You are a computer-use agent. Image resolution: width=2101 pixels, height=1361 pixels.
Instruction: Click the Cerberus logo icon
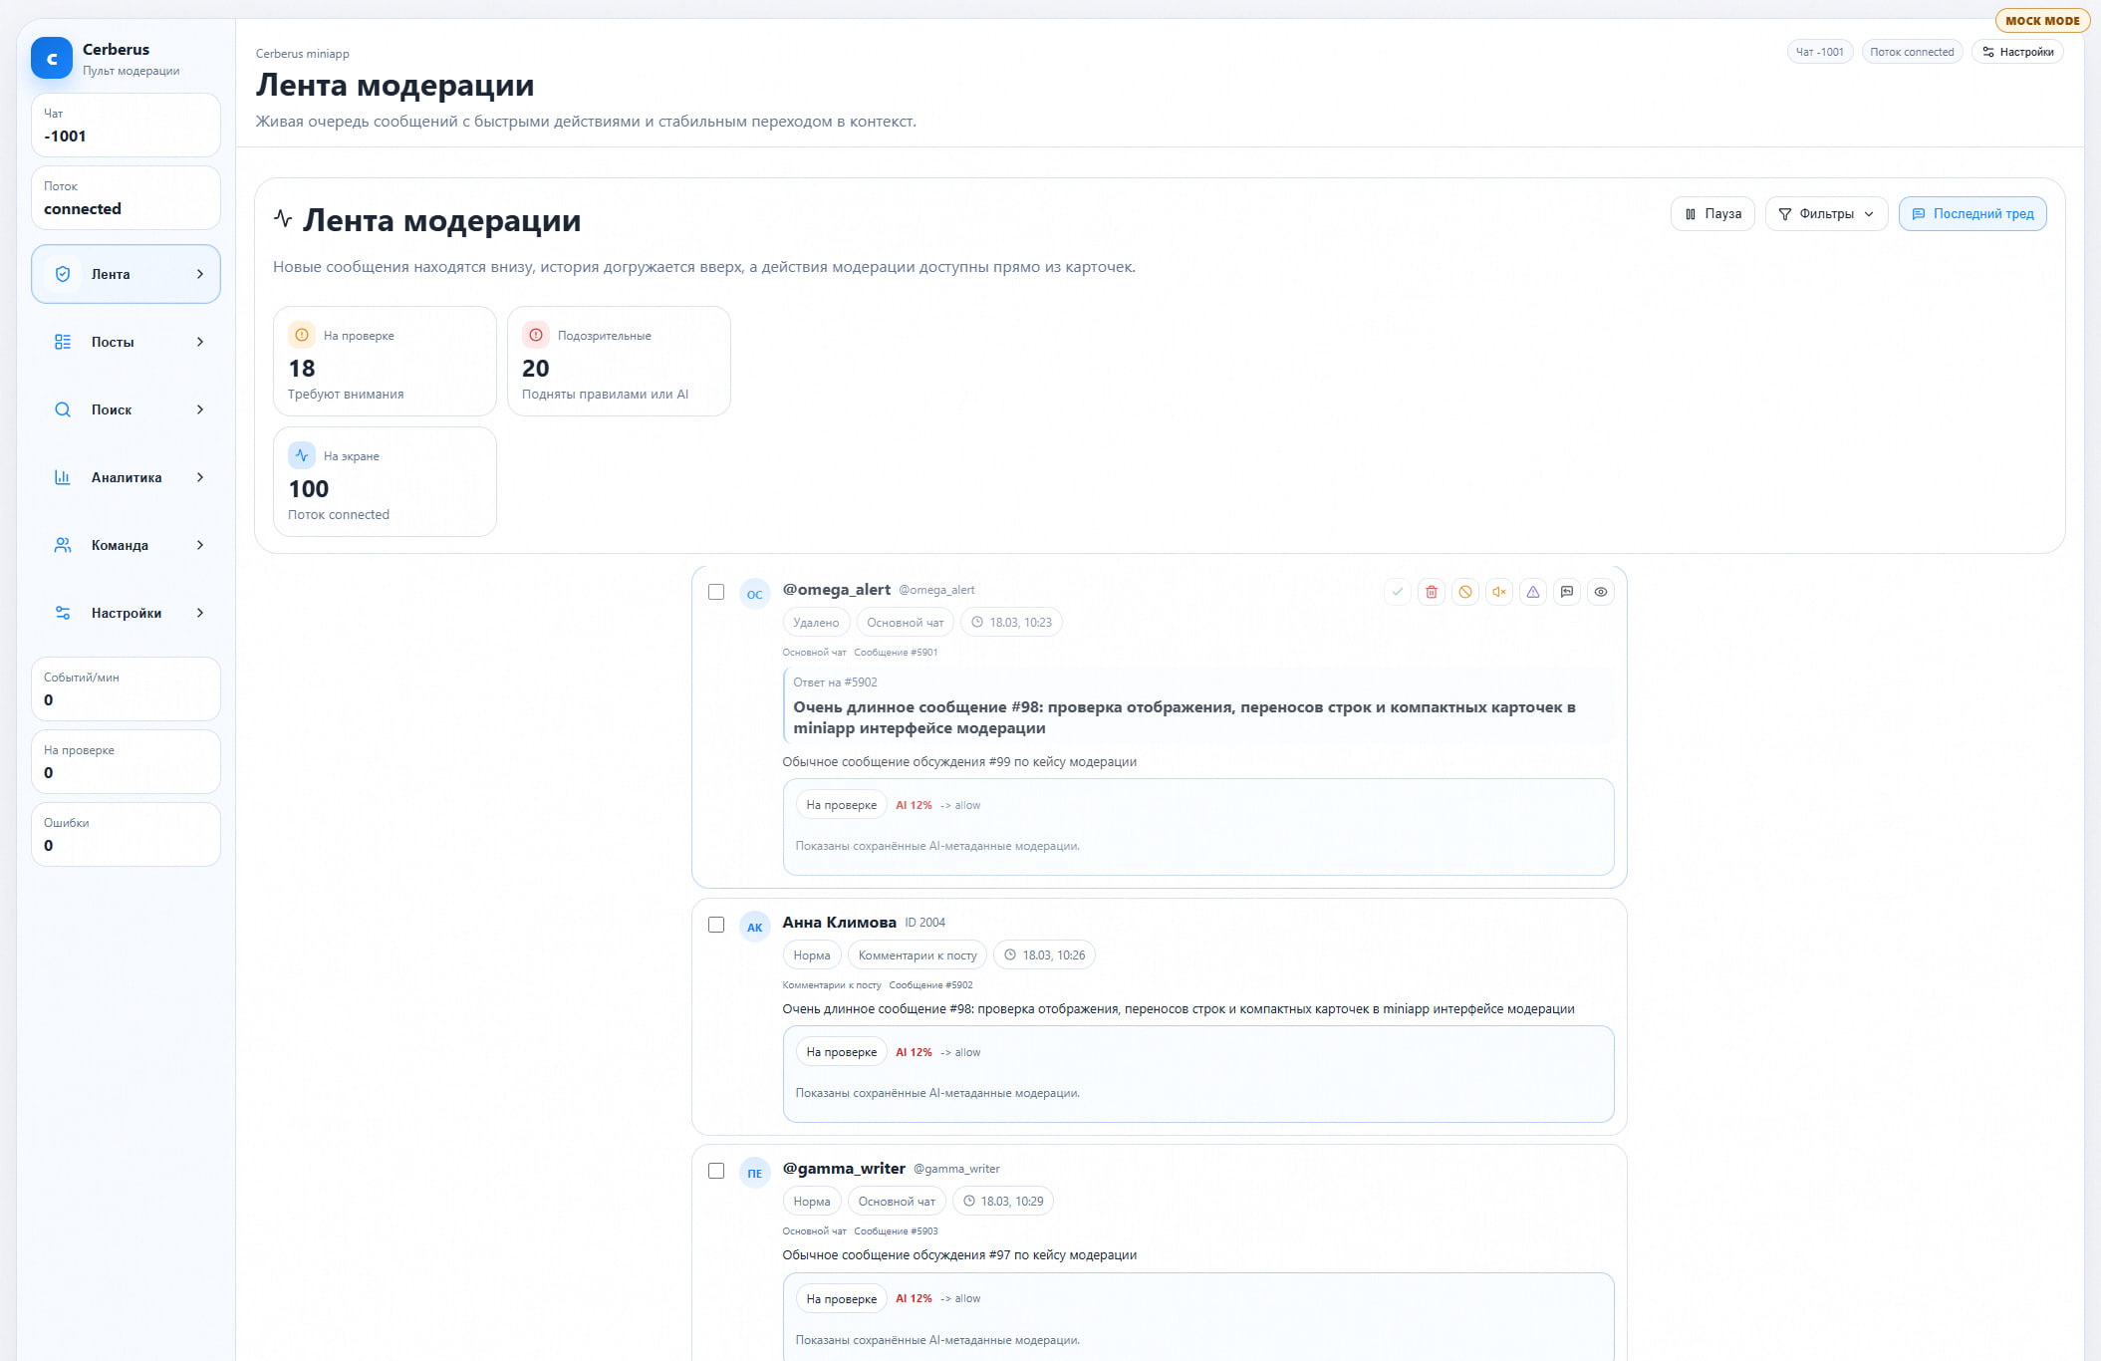point(52,59)
